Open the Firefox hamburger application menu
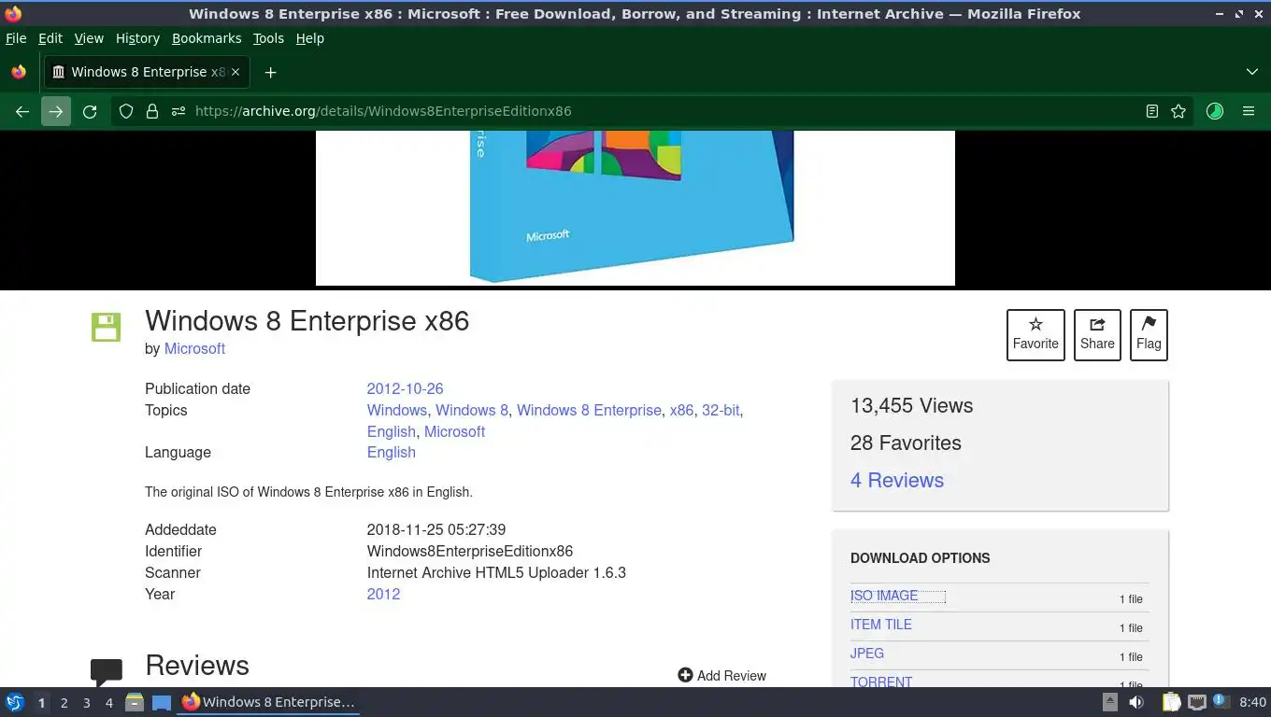Screen dimensions: 1271x717 [1249, 111]
